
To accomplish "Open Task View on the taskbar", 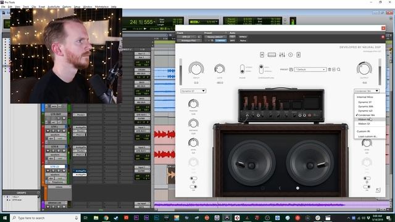I will [x=85, y=218].
